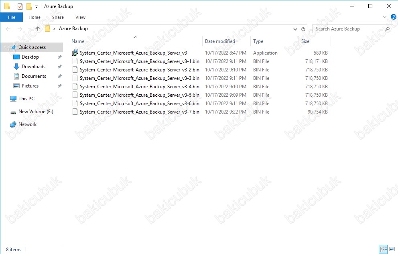
Task: Click the 10/17/2022 8:47 PM date cell
Action: click(225, 53)
